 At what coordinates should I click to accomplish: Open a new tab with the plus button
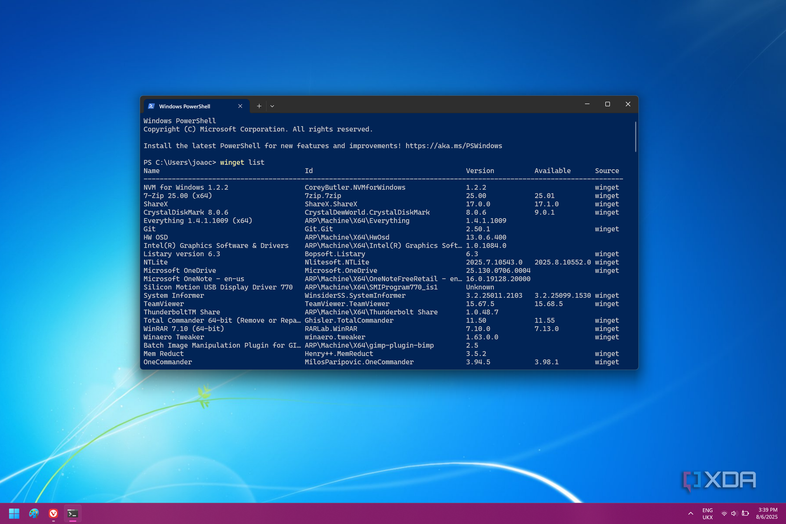tap(259, 106)
